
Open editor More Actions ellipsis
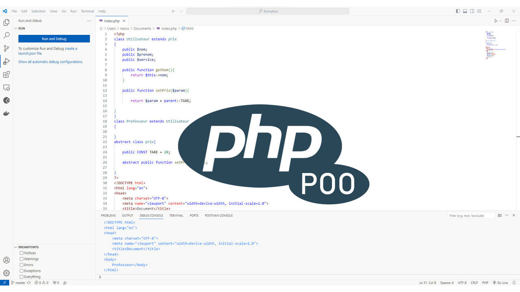coord(514,21)
